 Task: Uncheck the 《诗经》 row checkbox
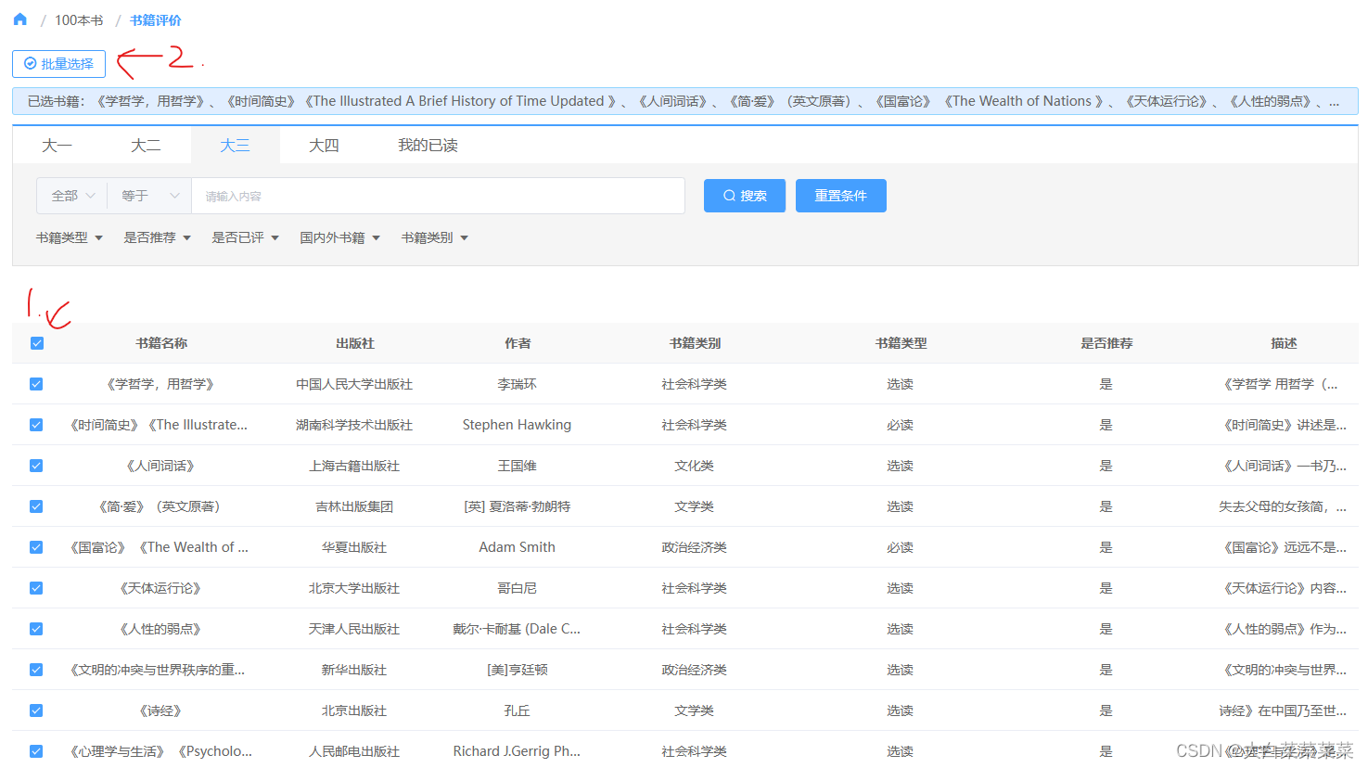(36, 710)
